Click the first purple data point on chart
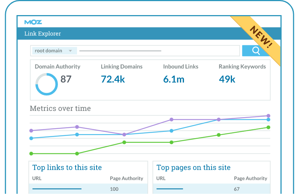The width and height of the screenshot is (306, 196). pyautogui.click(x=31, y=131)
